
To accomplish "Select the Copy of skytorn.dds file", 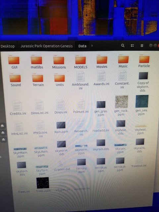I will click(143, 82).
